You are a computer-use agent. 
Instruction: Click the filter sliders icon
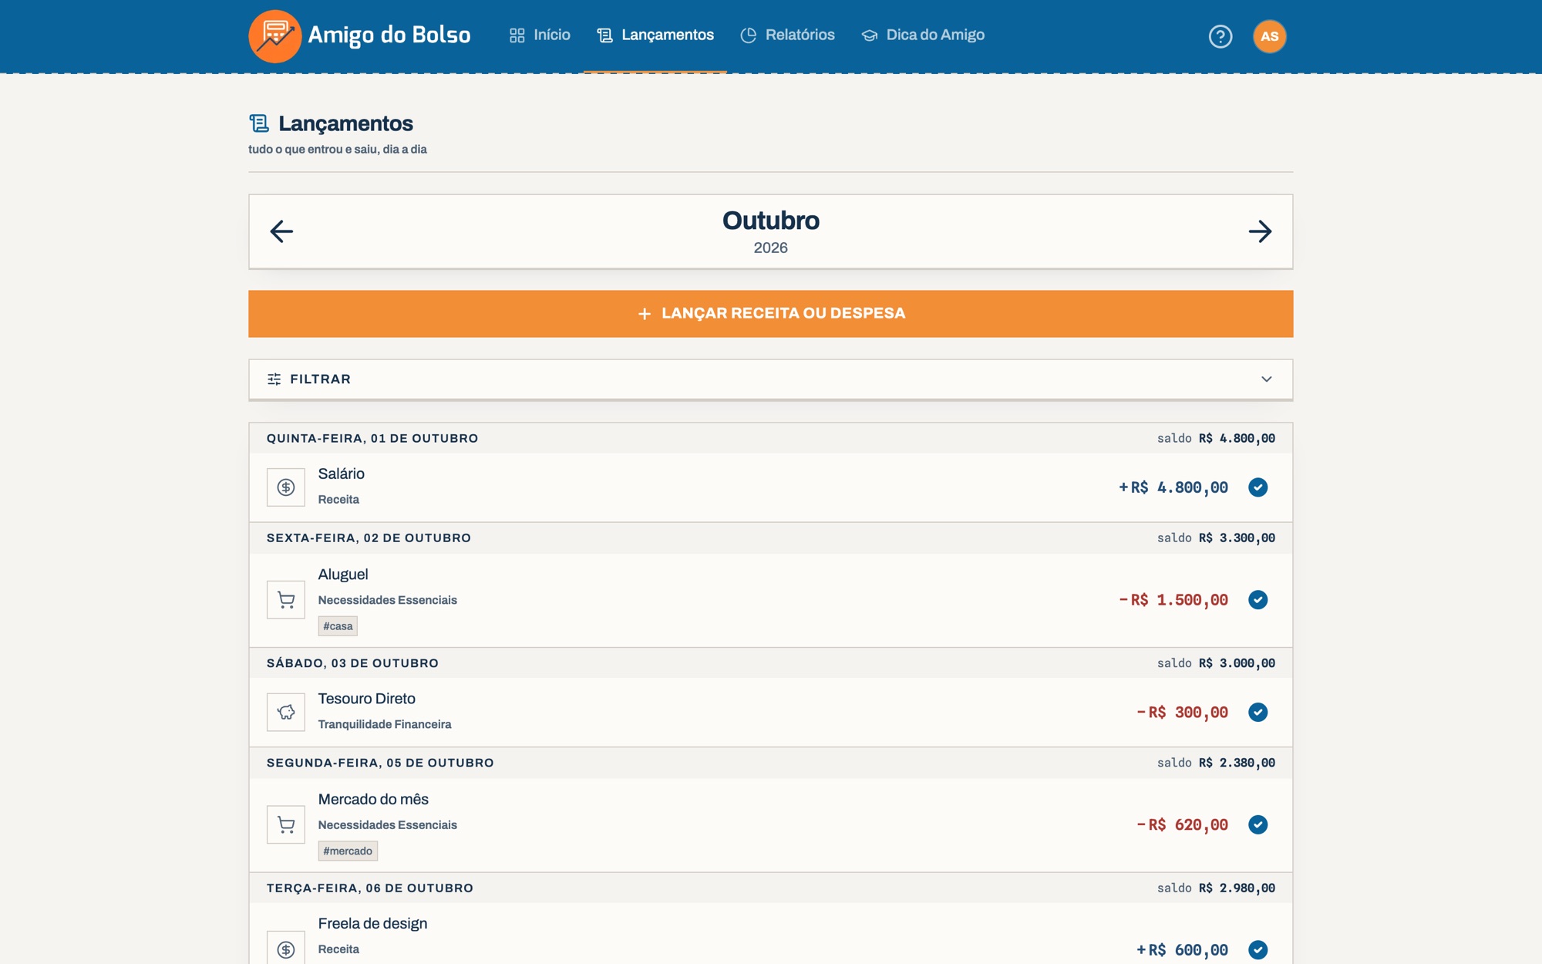274,379
